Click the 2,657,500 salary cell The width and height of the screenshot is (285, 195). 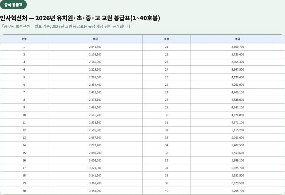point(95,138)
